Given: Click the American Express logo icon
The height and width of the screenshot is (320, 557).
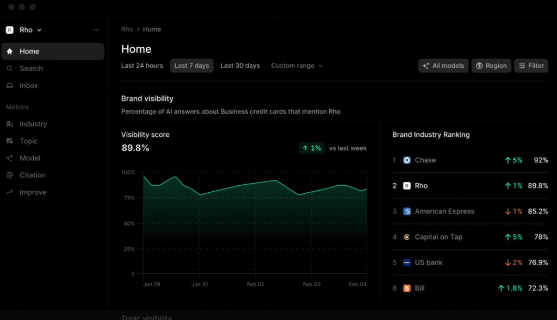Looking at the screenshot, I should [407, 211].
